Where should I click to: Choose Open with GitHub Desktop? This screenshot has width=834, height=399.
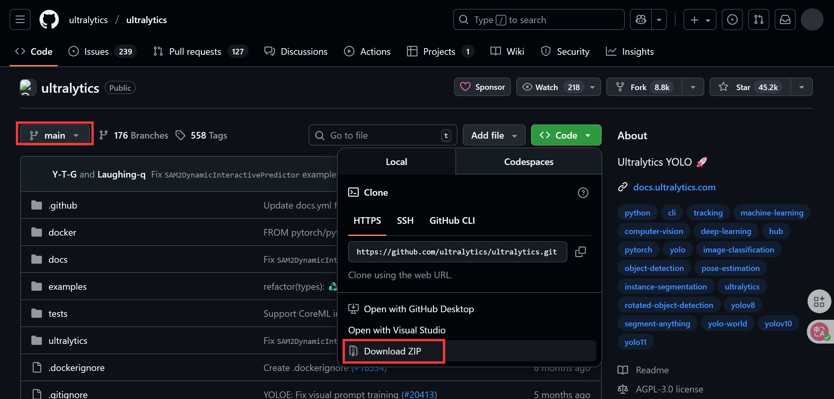click(x=411, y=309)
